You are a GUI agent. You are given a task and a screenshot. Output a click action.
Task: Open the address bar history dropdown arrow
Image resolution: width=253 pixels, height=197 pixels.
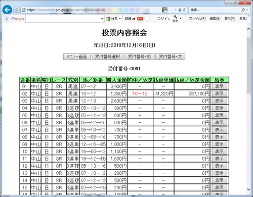[x=176, y=10]
